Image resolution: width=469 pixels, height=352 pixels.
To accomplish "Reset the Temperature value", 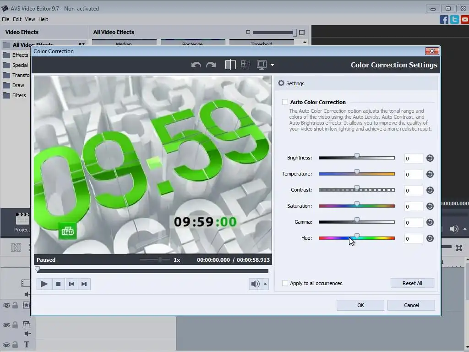I will 430,174.
